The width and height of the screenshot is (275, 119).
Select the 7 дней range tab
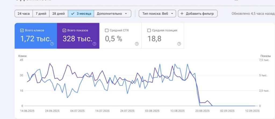41,14
